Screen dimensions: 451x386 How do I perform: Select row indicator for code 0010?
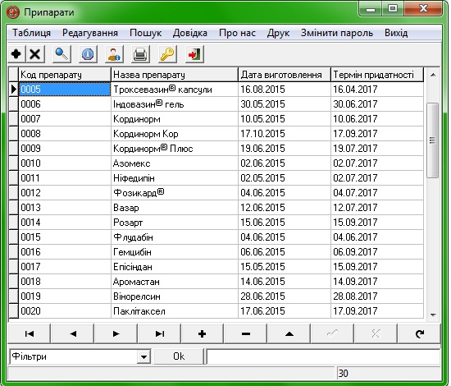[13, 163]
